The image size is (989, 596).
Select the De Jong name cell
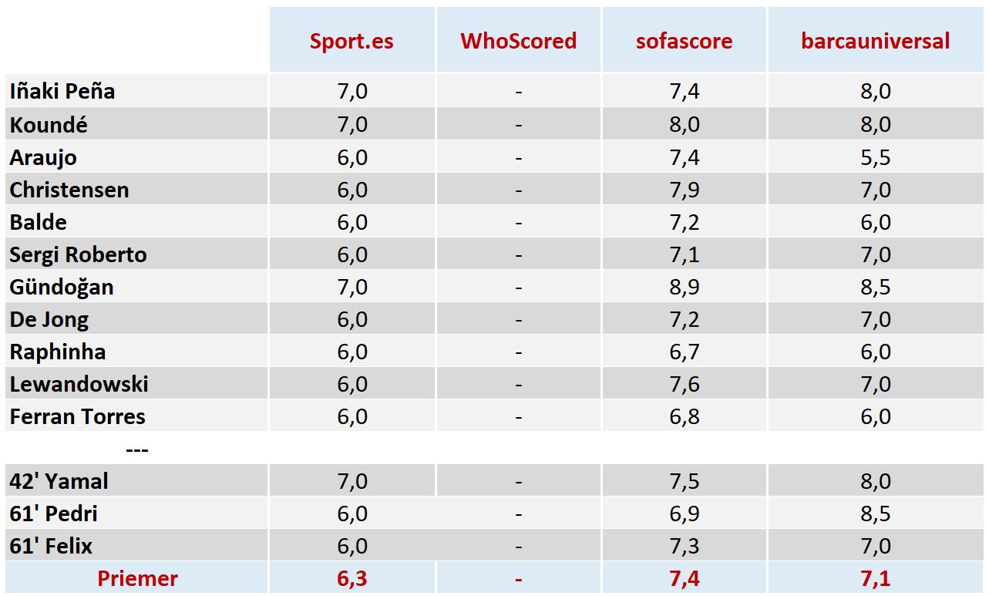pyautogui.click(x=49, y=319)
